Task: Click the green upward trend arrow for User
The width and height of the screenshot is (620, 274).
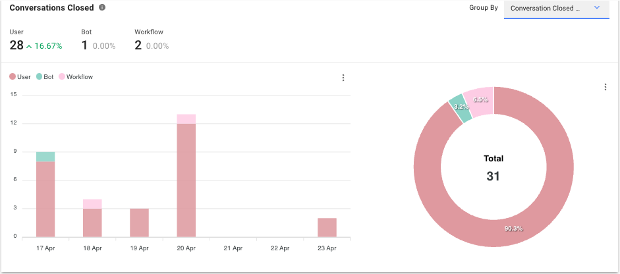Action: point(30,46)
